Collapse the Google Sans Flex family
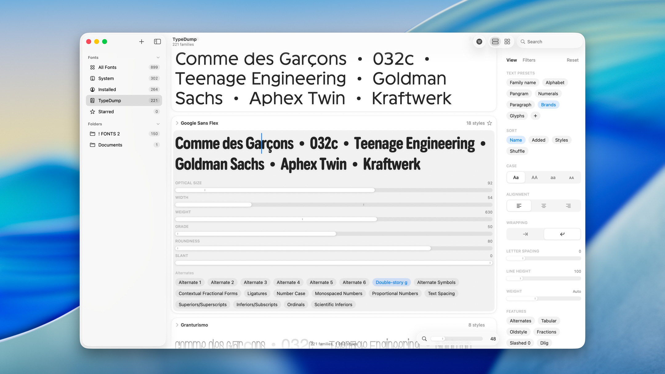 (x=177, y=123)
